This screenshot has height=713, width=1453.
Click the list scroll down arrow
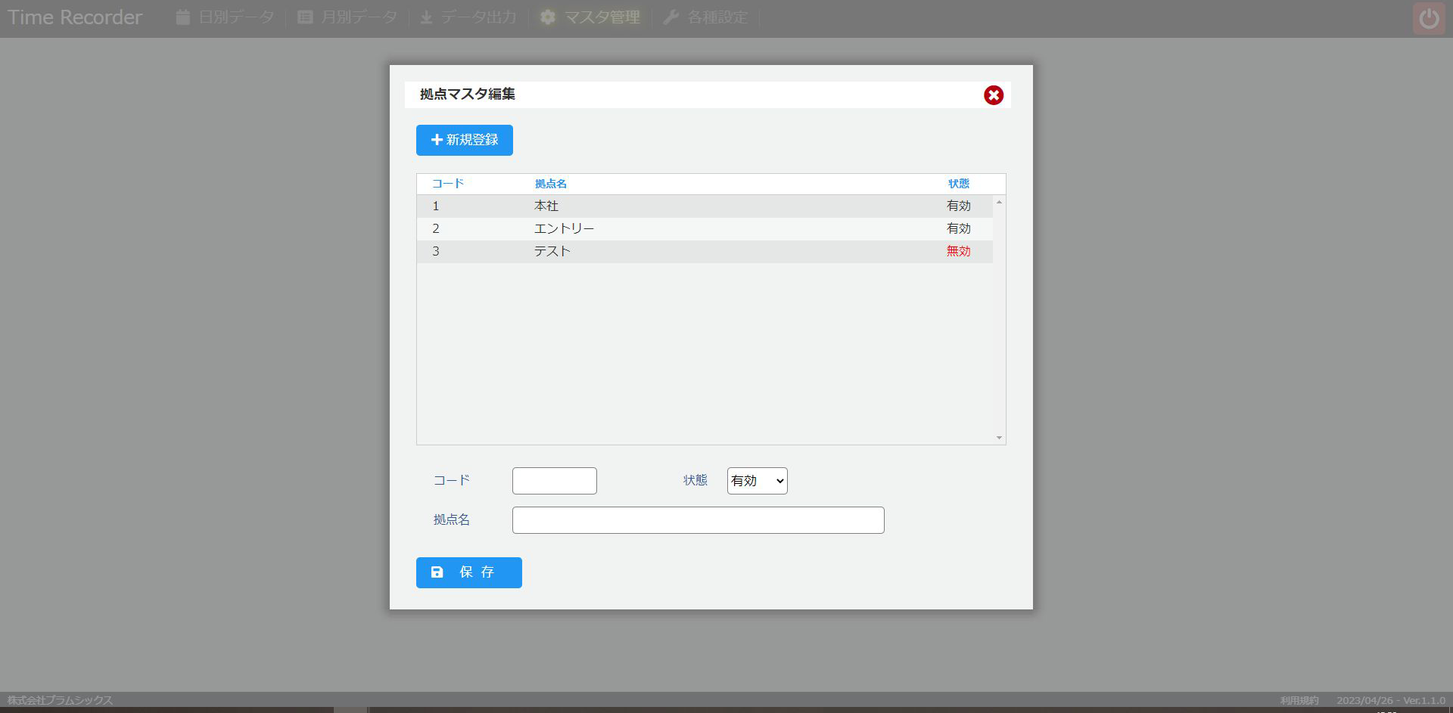999,438
